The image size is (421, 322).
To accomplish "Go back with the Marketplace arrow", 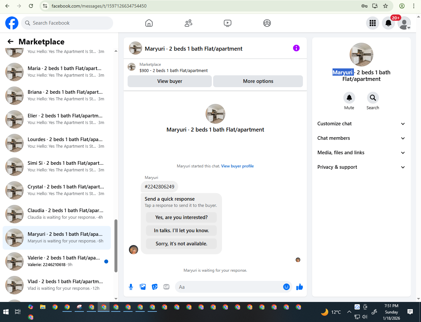I will [11, 41].
